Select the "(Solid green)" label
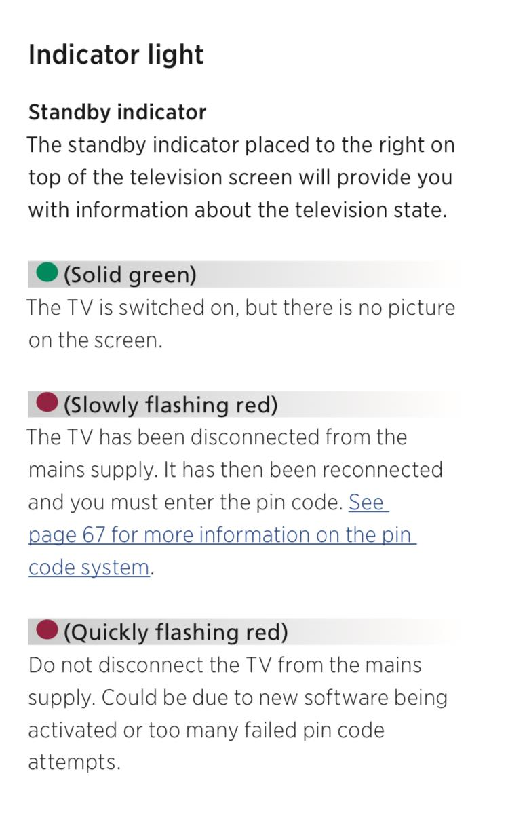The width and height of the screenshot is (508, 818). 130,275
